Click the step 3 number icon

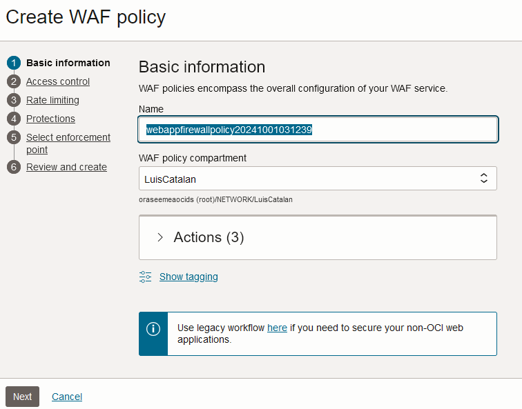click(x=13, y=100)
